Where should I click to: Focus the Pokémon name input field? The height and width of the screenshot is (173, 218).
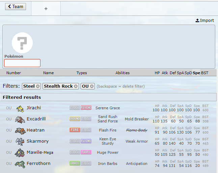click(22, 63)
